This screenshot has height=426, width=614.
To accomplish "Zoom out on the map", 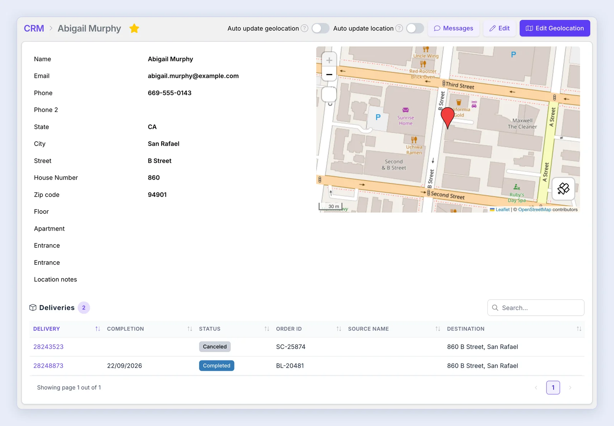I will (x=329, y=74).
